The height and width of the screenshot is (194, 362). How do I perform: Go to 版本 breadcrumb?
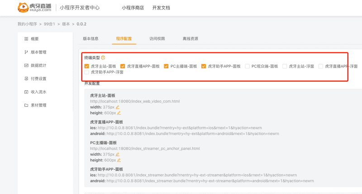[x=66, y=24]
